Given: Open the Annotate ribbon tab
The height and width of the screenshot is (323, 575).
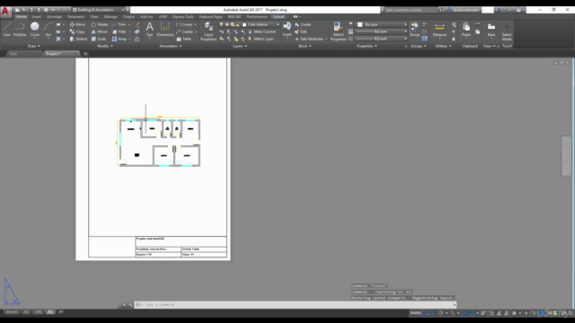Looking at the screenshot, I should (54, 17).
